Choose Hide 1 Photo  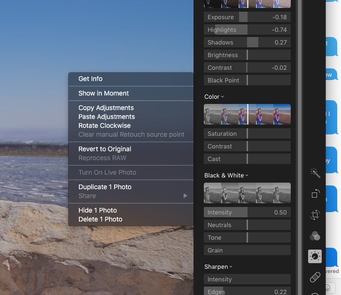[131, 210]
